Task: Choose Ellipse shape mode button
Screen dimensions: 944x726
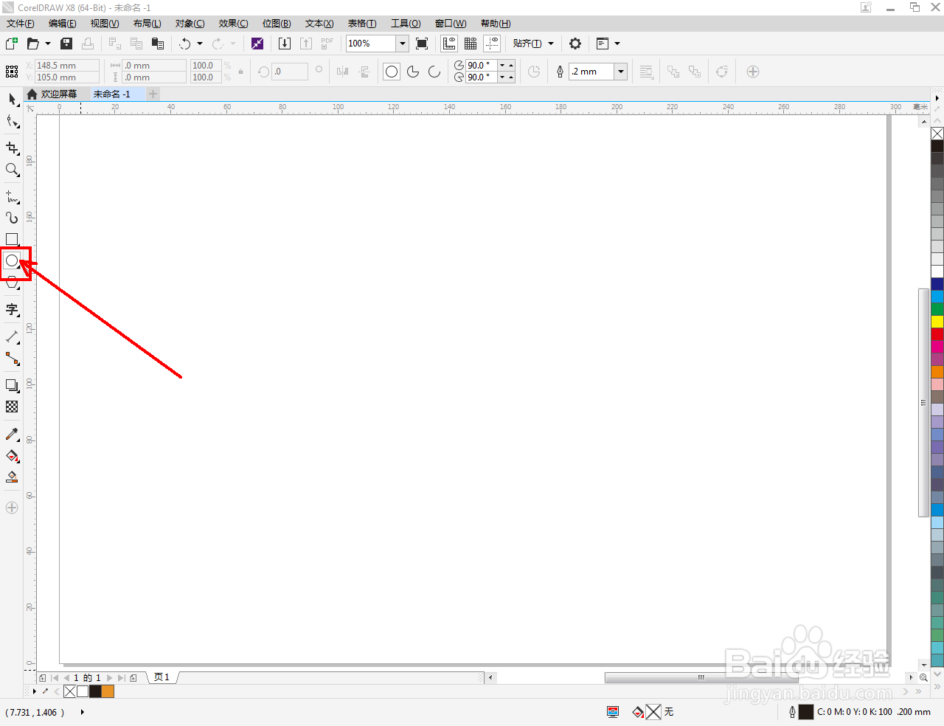Action: pyautogui.click(x=392, y=72)
